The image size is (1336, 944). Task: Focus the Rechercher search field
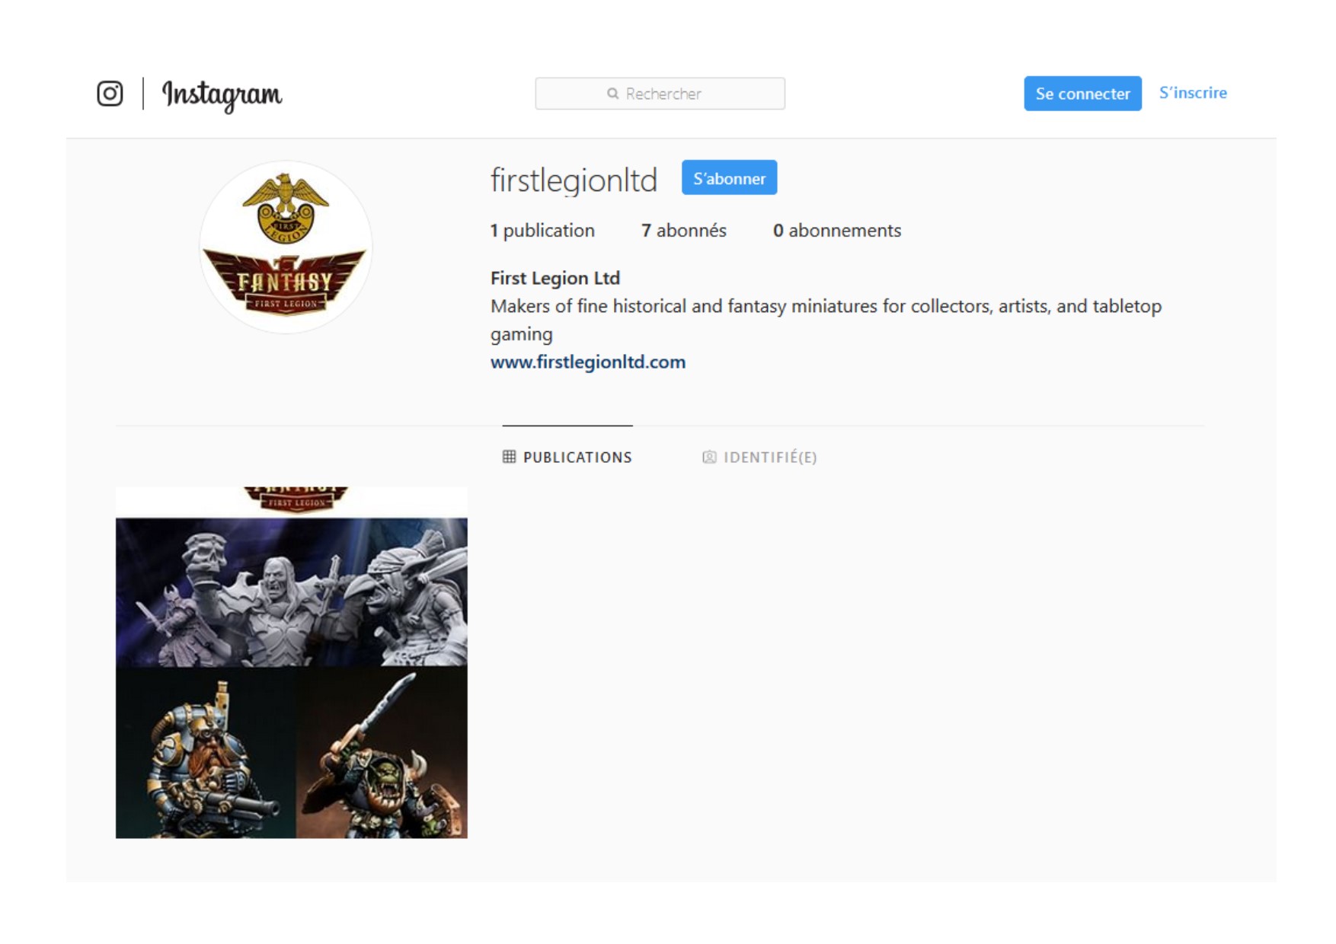(x=660, y=94)
